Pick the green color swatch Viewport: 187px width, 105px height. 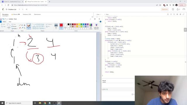[x=81, y=24]
